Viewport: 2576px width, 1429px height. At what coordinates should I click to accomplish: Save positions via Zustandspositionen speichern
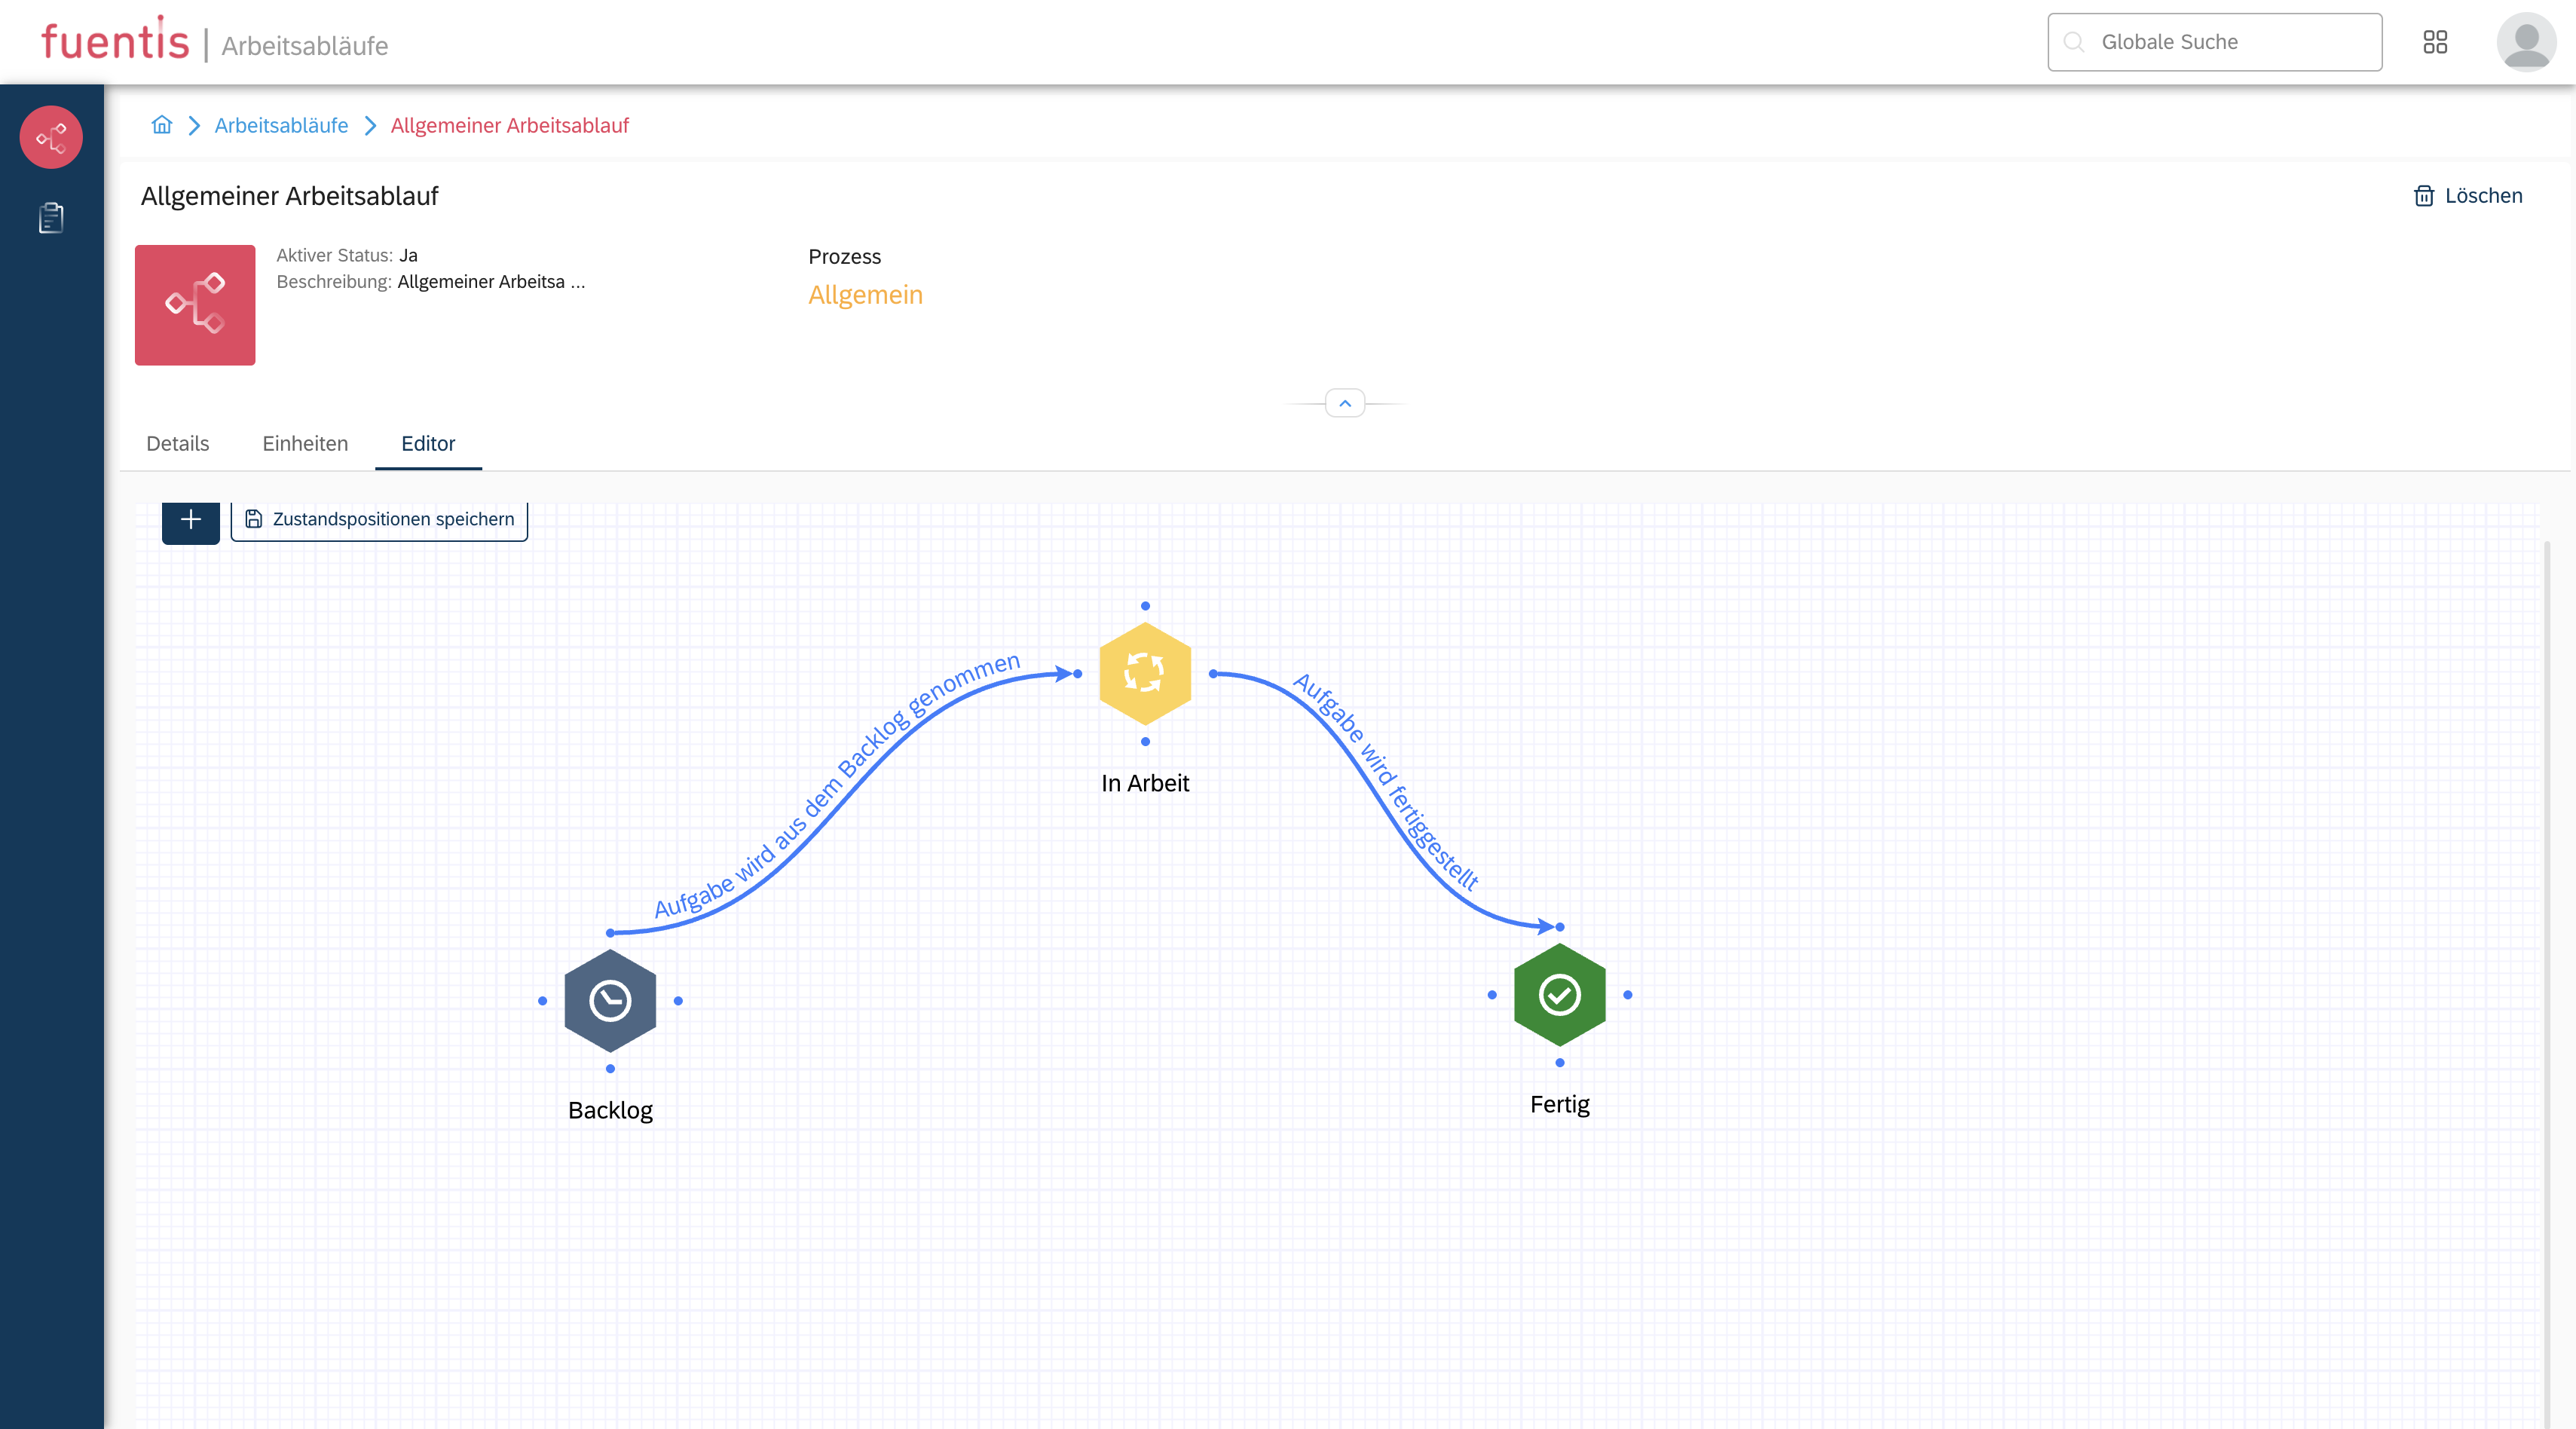point(379,518)
